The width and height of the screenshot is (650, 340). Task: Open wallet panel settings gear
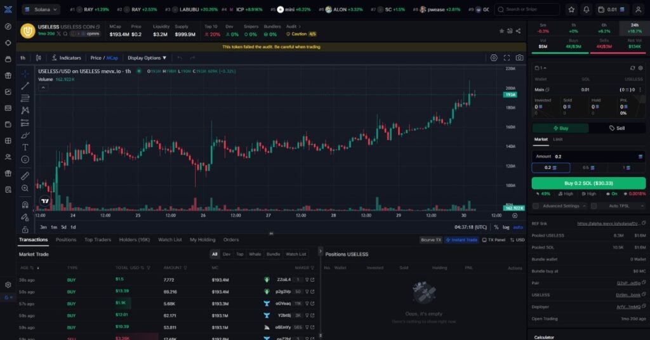click(640, 68)
